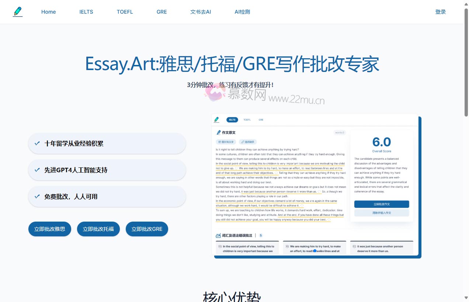This screenshot has width=469, height=302.
Task: Click the checkmark icon beside 免费批改，人人可用
Action: 37,197
